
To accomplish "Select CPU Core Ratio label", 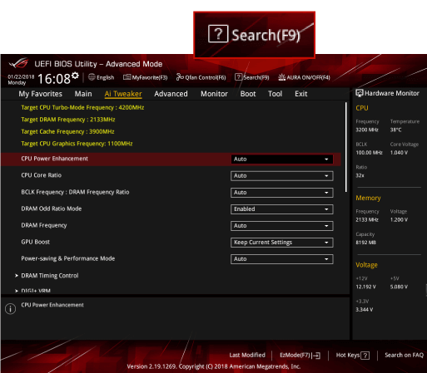I will click(42, 175).
